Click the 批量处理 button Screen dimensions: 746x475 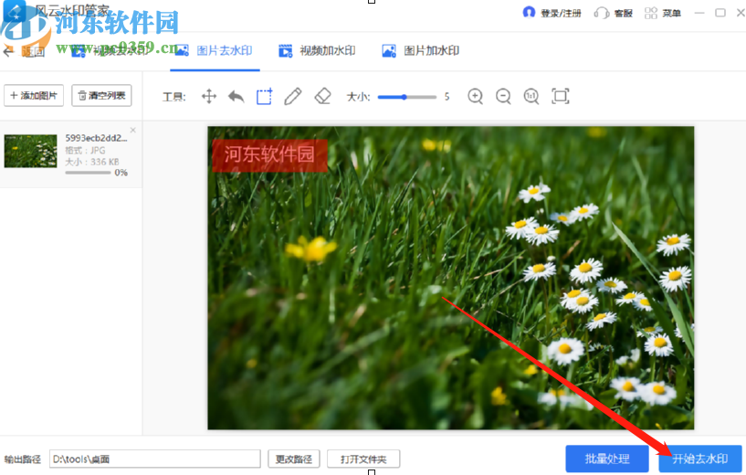click(x=606, y=459)
